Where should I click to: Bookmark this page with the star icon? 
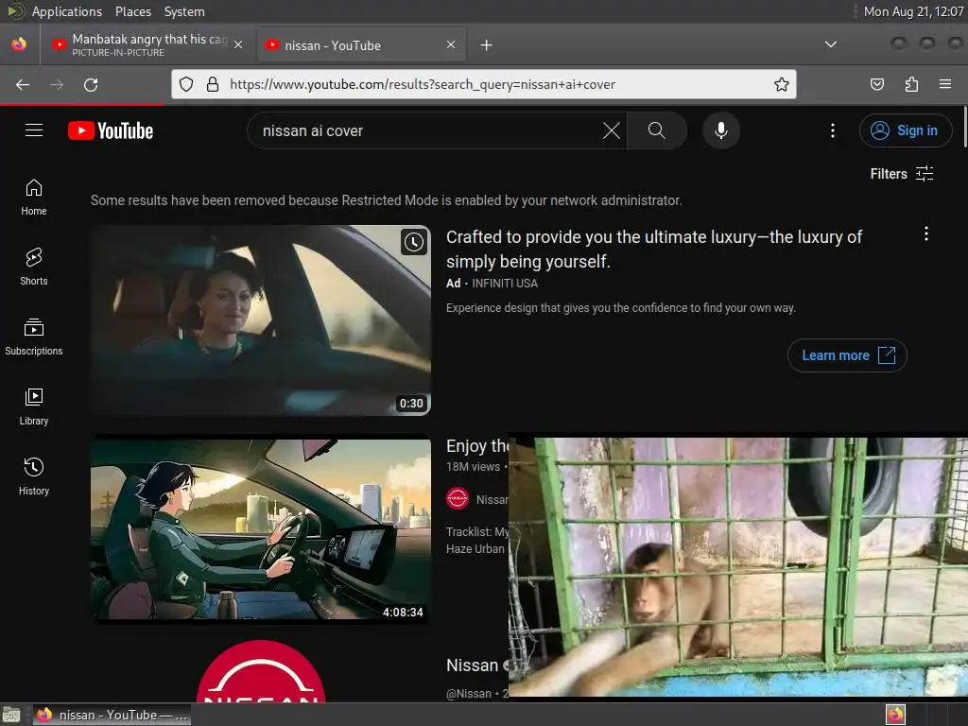pos(782,84)
